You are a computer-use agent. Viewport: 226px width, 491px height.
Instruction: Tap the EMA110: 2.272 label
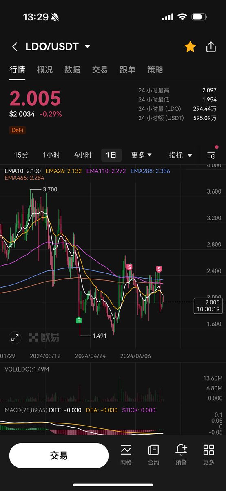pyautogui.click(x=106, y=171)
